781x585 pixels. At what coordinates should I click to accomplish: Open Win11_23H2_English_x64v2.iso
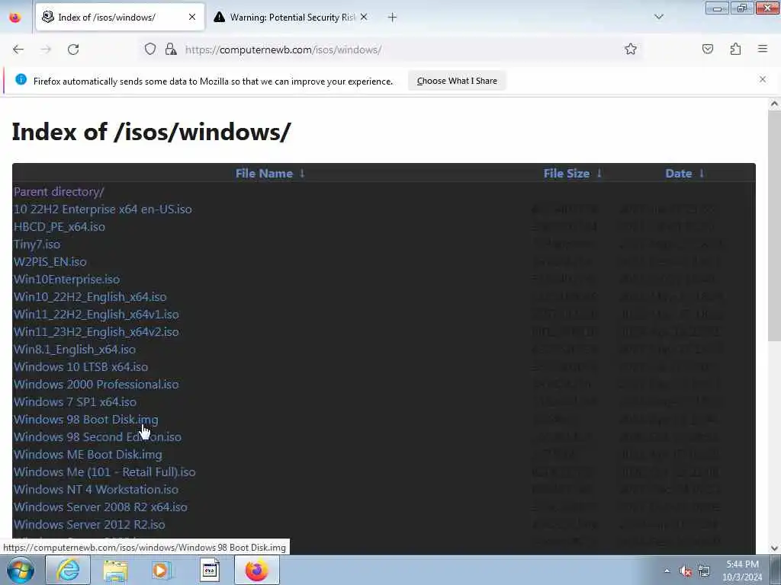point(96,332)
